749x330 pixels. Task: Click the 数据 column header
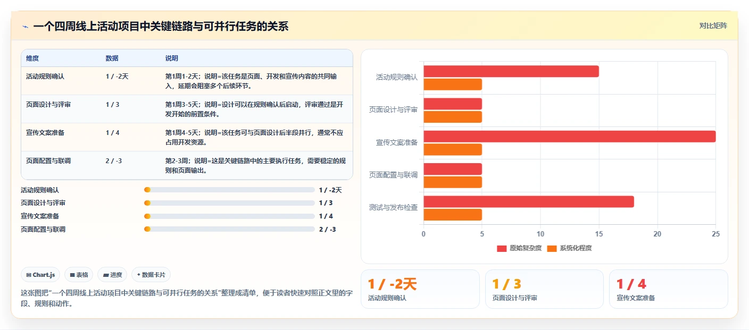click(112, 58)
